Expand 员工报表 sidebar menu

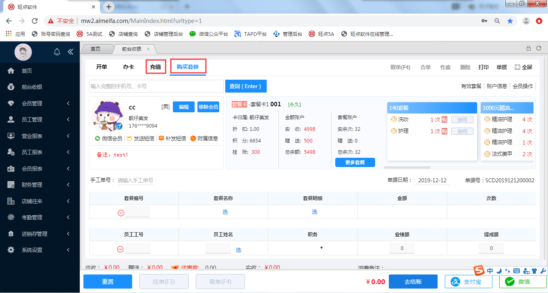point(40,152)
